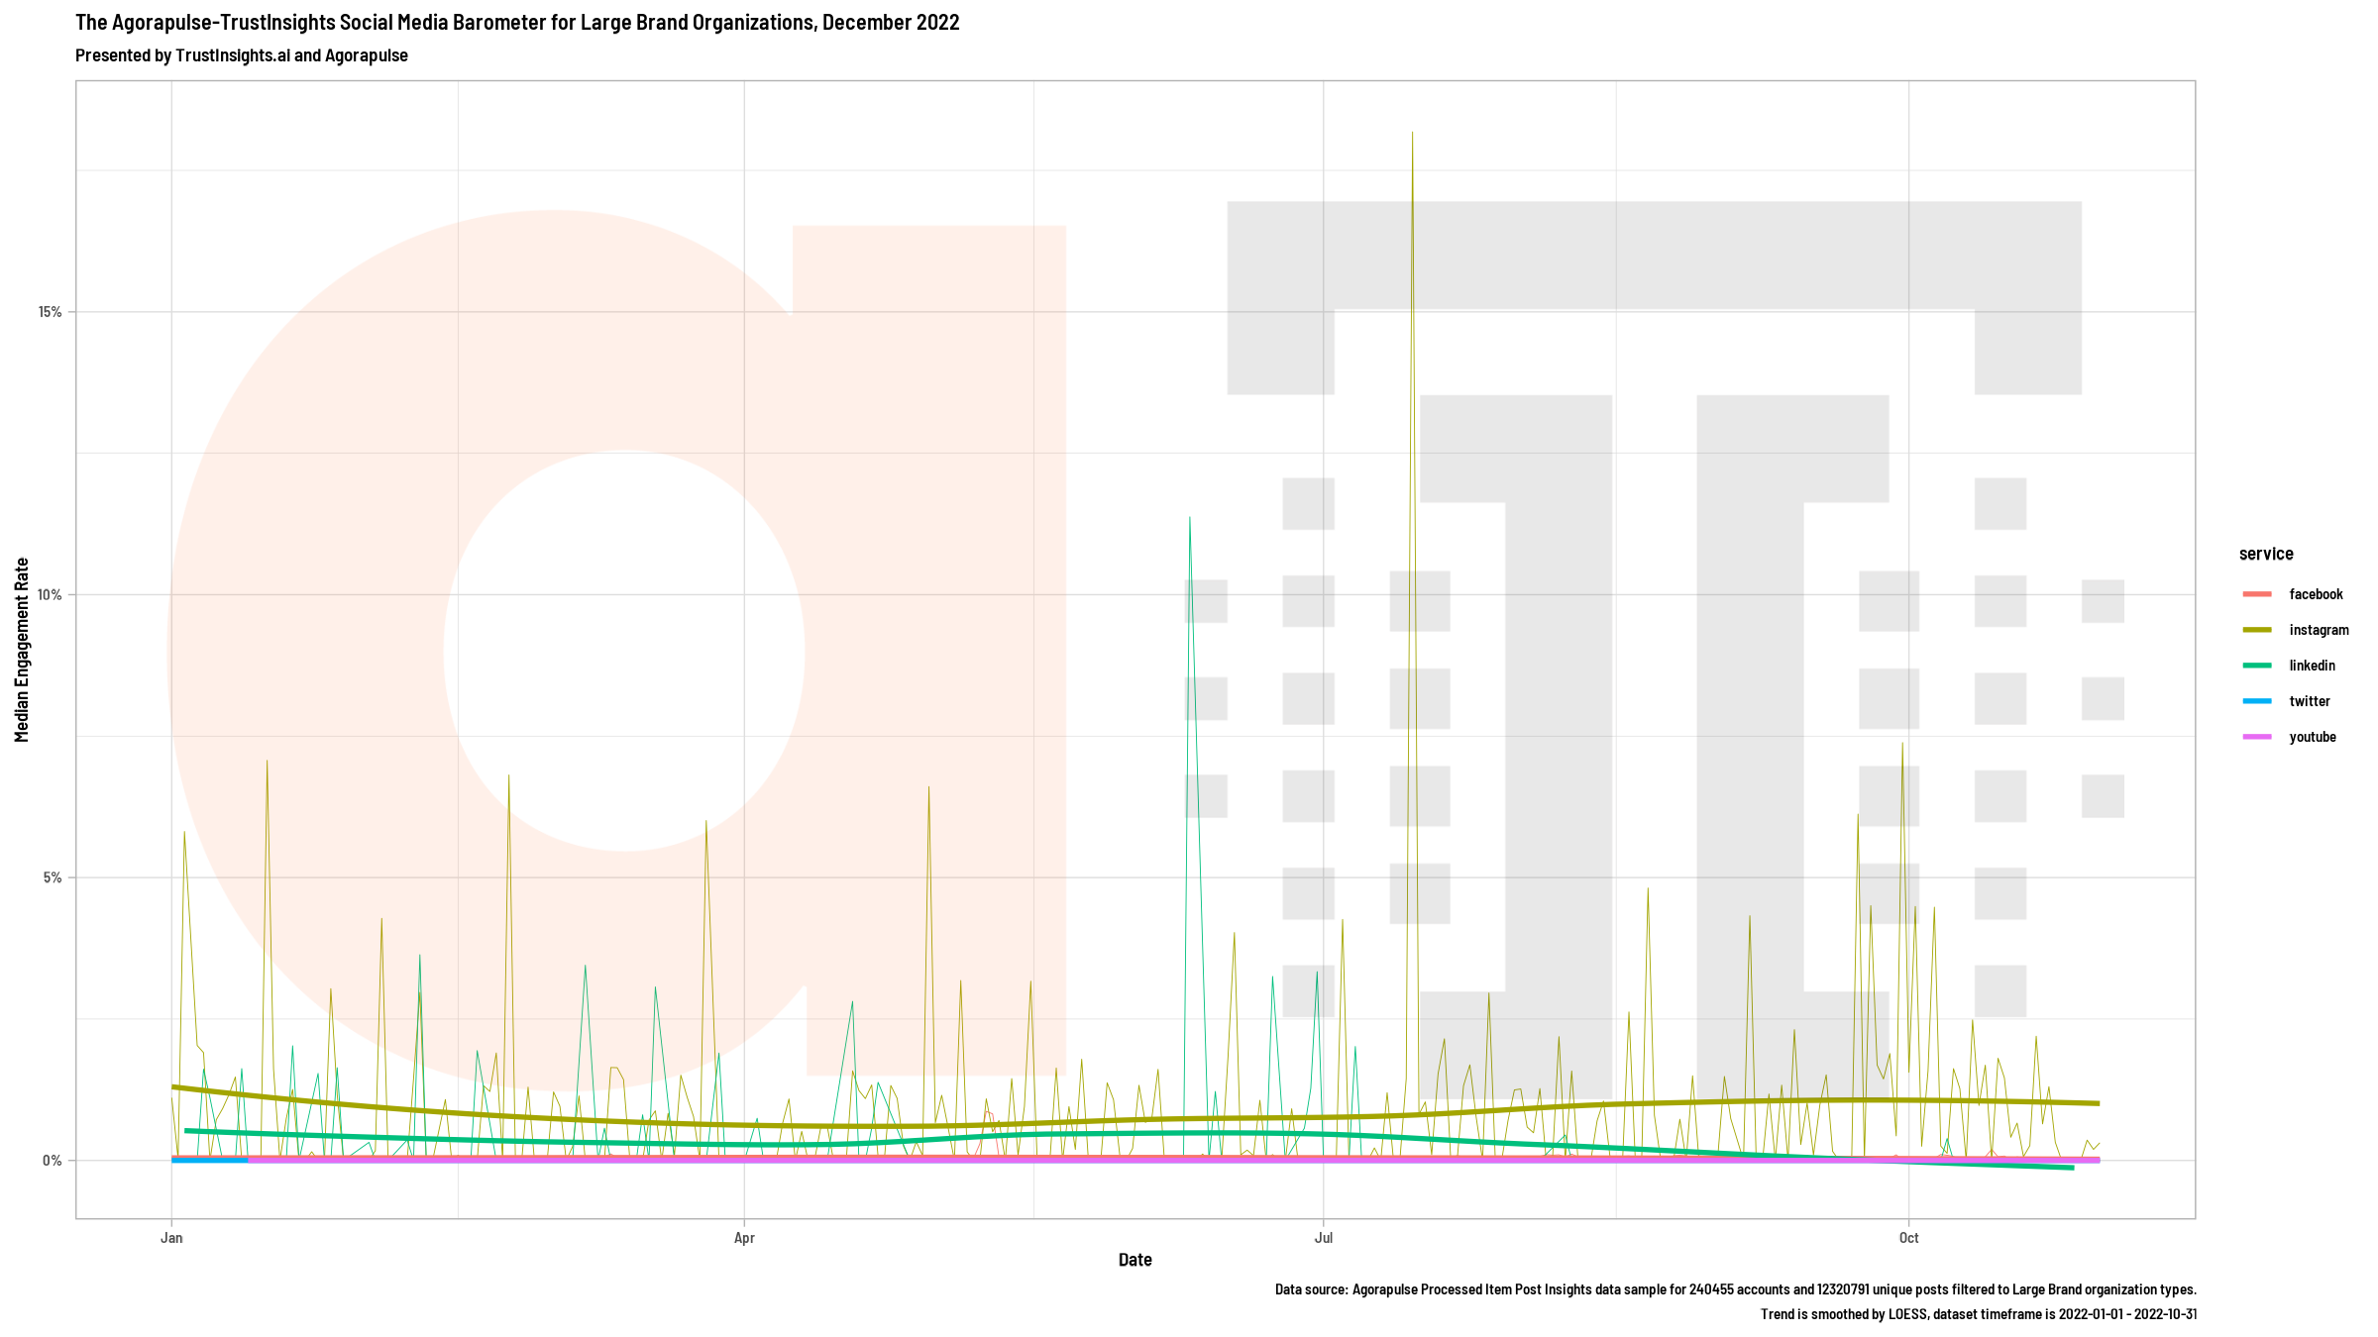Image resolution: width=2378 pixels, height=1337 pixels.
Task: Click the linkedin spike peak above 10% in June
Action: tap(1189, 517)
